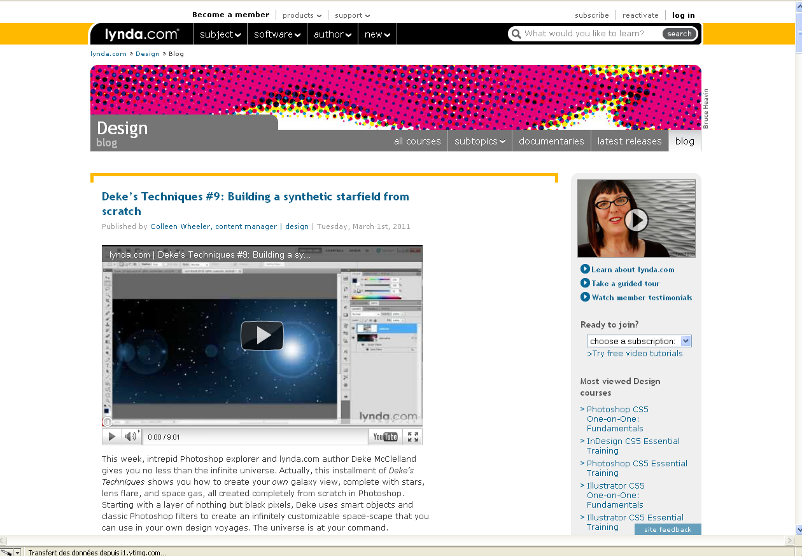Click lynda.com in the breadcrumb
The width and height of the screenshot is (802, 556).
(x=108, y=53)
